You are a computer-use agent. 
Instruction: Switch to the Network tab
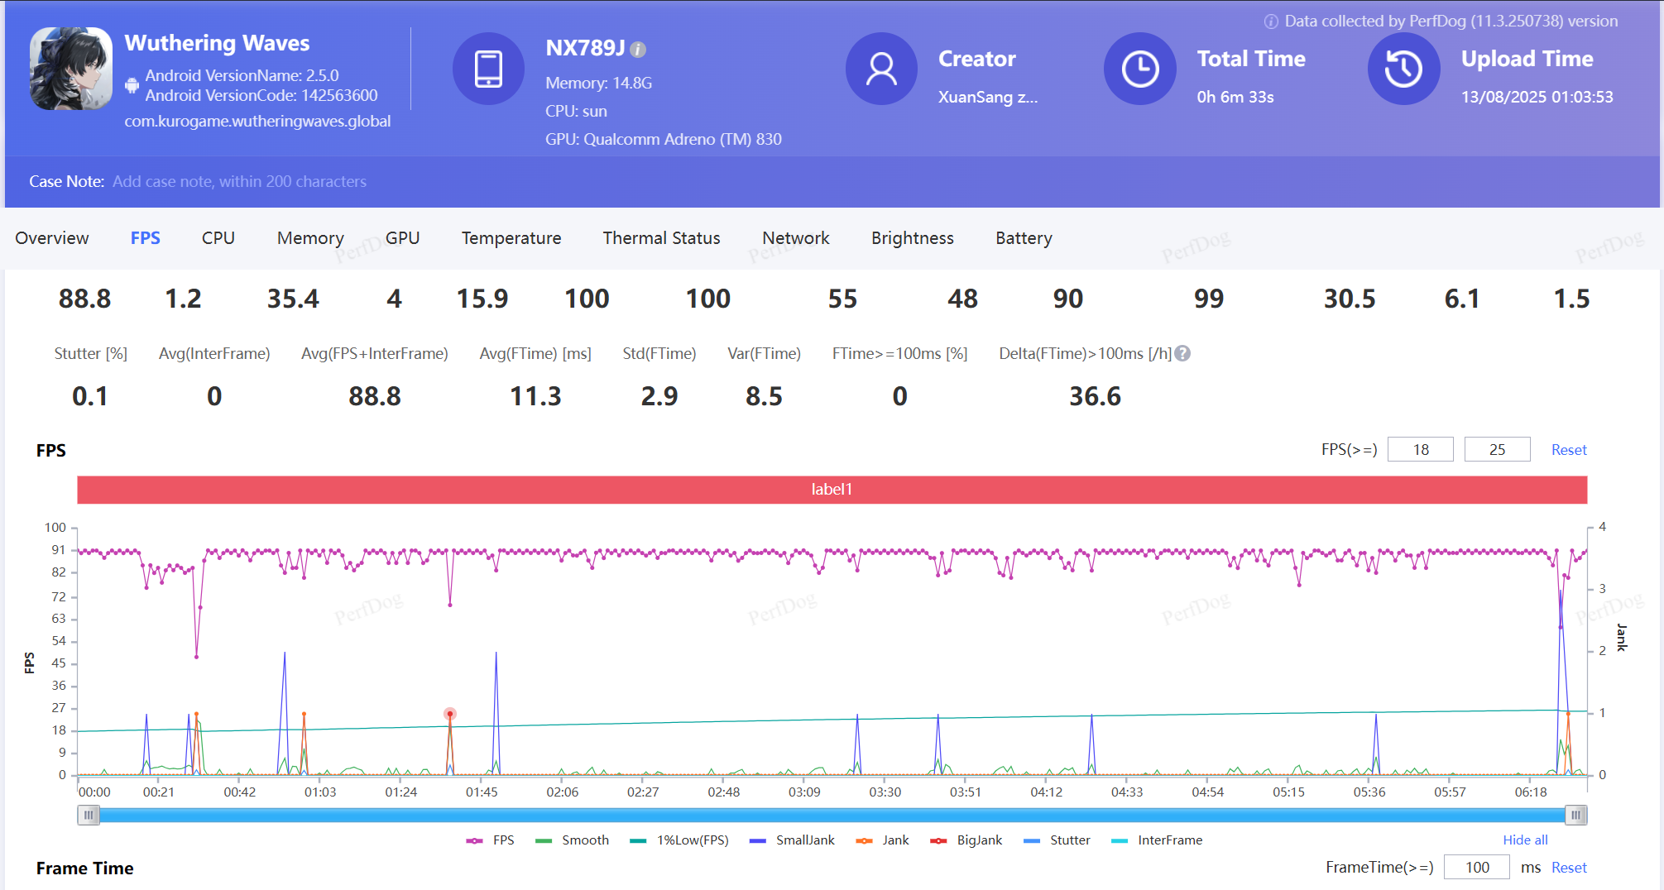point(796,238)
